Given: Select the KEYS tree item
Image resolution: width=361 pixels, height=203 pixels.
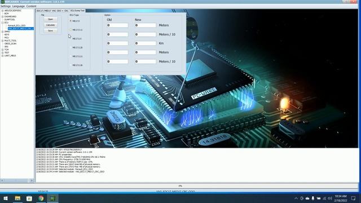Looking at the screenshot, I should [x=7, y=34].
